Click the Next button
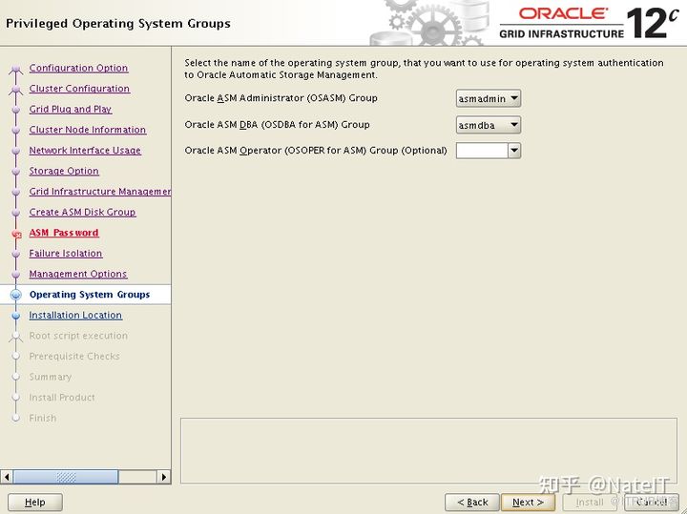The height and width of the screenshot is (514, 687). tap(528, 503)
